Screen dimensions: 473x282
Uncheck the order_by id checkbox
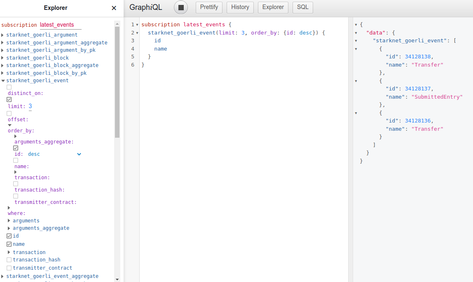[x=16, y=148]
